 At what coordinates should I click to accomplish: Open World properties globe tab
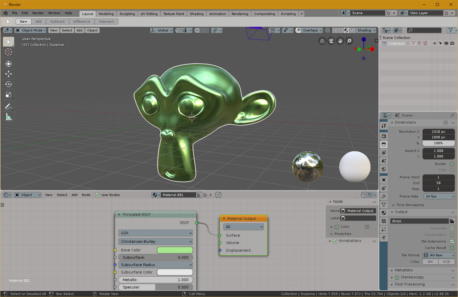(384, 169)
